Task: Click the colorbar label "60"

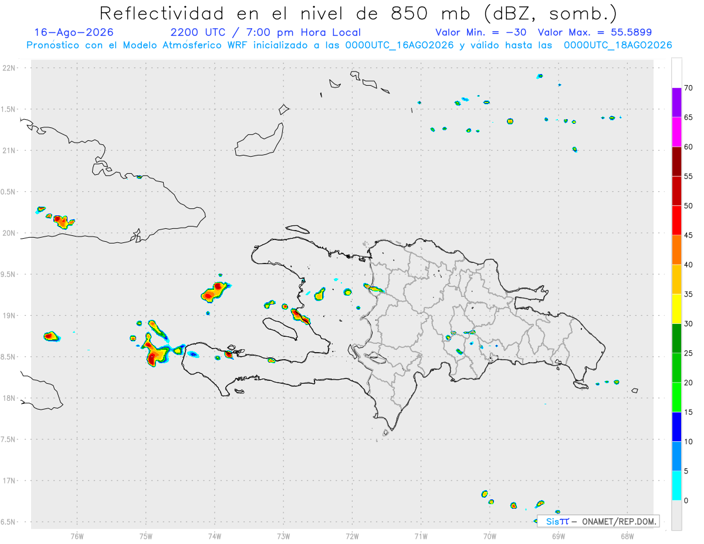Action: (689, 147)
